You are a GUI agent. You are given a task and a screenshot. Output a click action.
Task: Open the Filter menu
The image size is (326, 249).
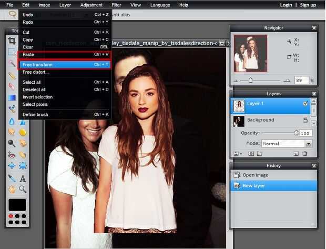click(x=116, y=5)
